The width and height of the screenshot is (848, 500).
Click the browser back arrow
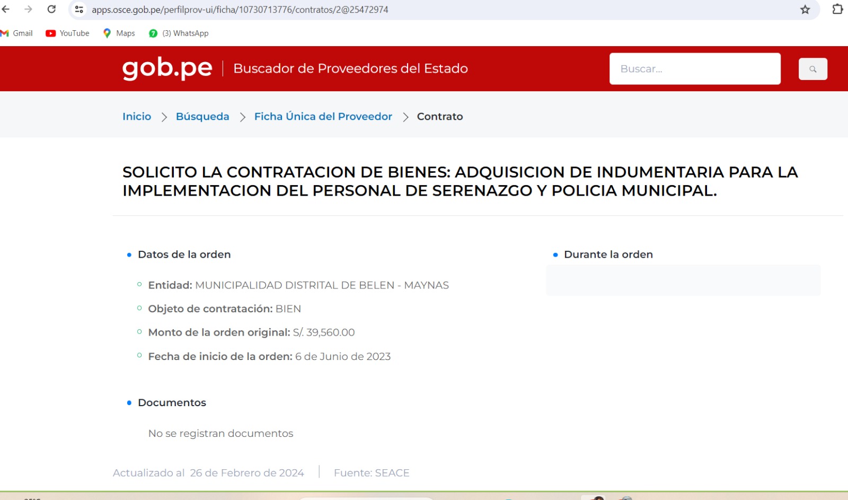point(6,10)
